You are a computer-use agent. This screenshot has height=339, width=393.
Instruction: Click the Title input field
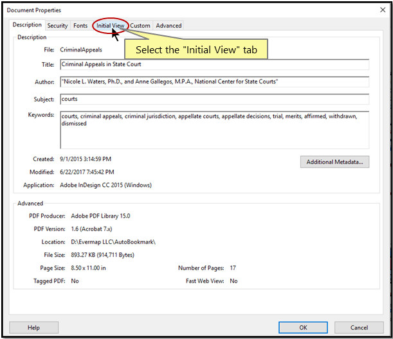[215, 65]
